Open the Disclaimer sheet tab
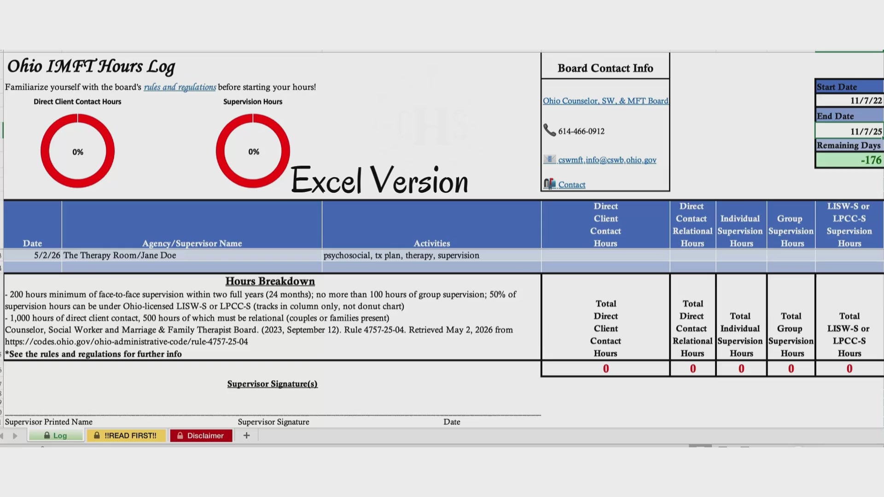The width and height of the screenshot is (884, 497). (x=201, y=435)
